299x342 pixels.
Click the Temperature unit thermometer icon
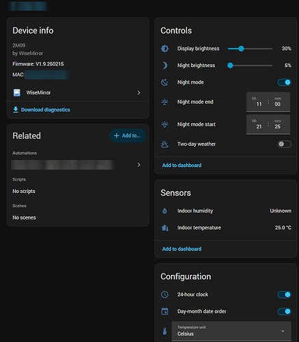(165, 331)
